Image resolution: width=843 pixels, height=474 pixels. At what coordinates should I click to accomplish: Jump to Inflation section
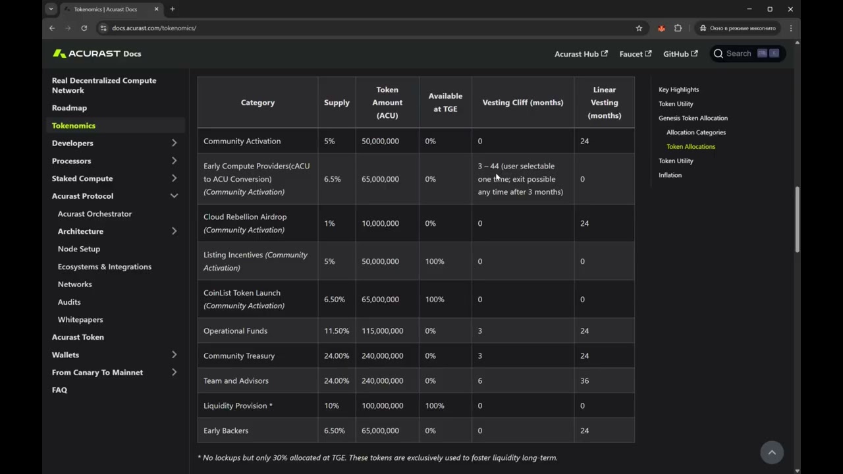670,175
